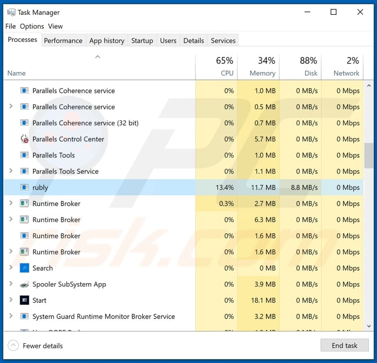Screen dimensions: 377x363
Task: Collapse to fewer details using the arrow
Action: tap(13, 346)
